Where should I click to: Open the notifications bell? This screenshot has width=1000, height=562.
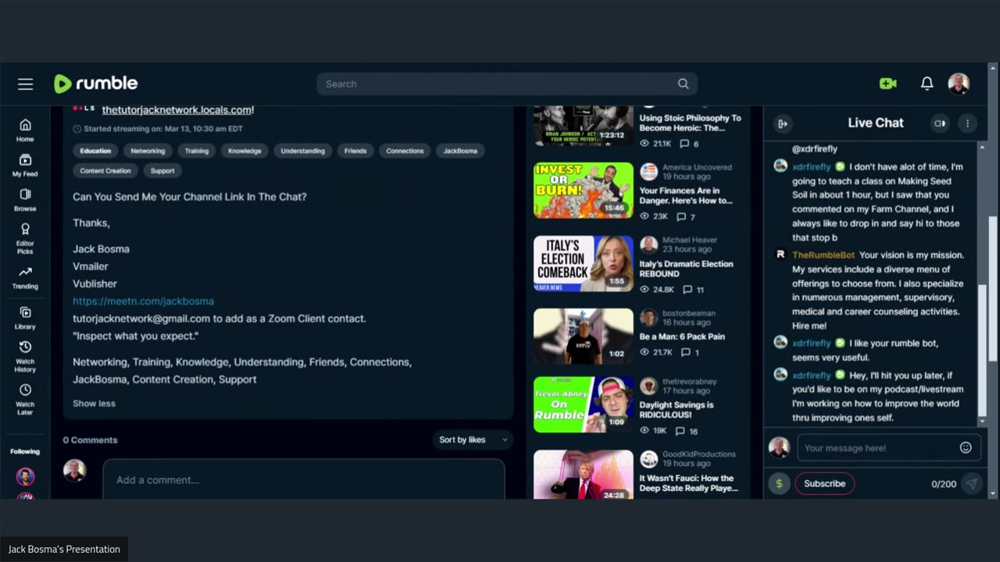927,84
